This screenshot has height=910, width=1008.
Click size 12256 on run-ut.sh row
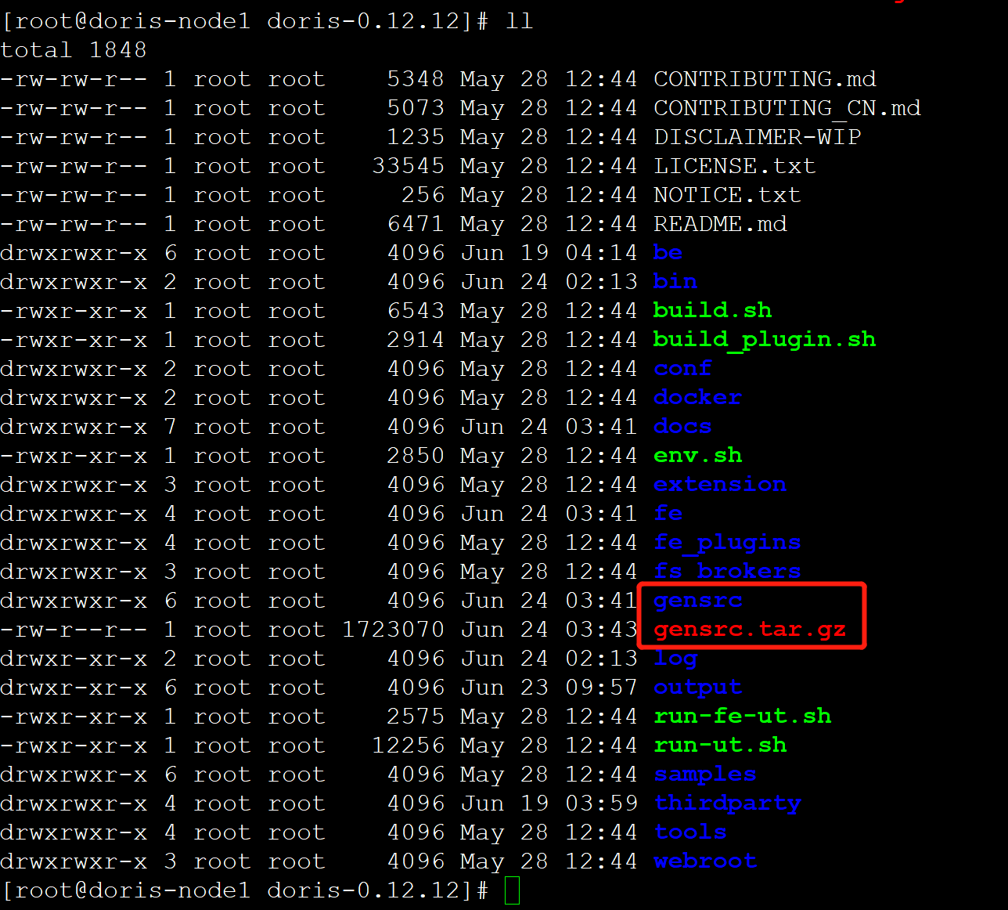pyautogui.click(x=409, y=746)
